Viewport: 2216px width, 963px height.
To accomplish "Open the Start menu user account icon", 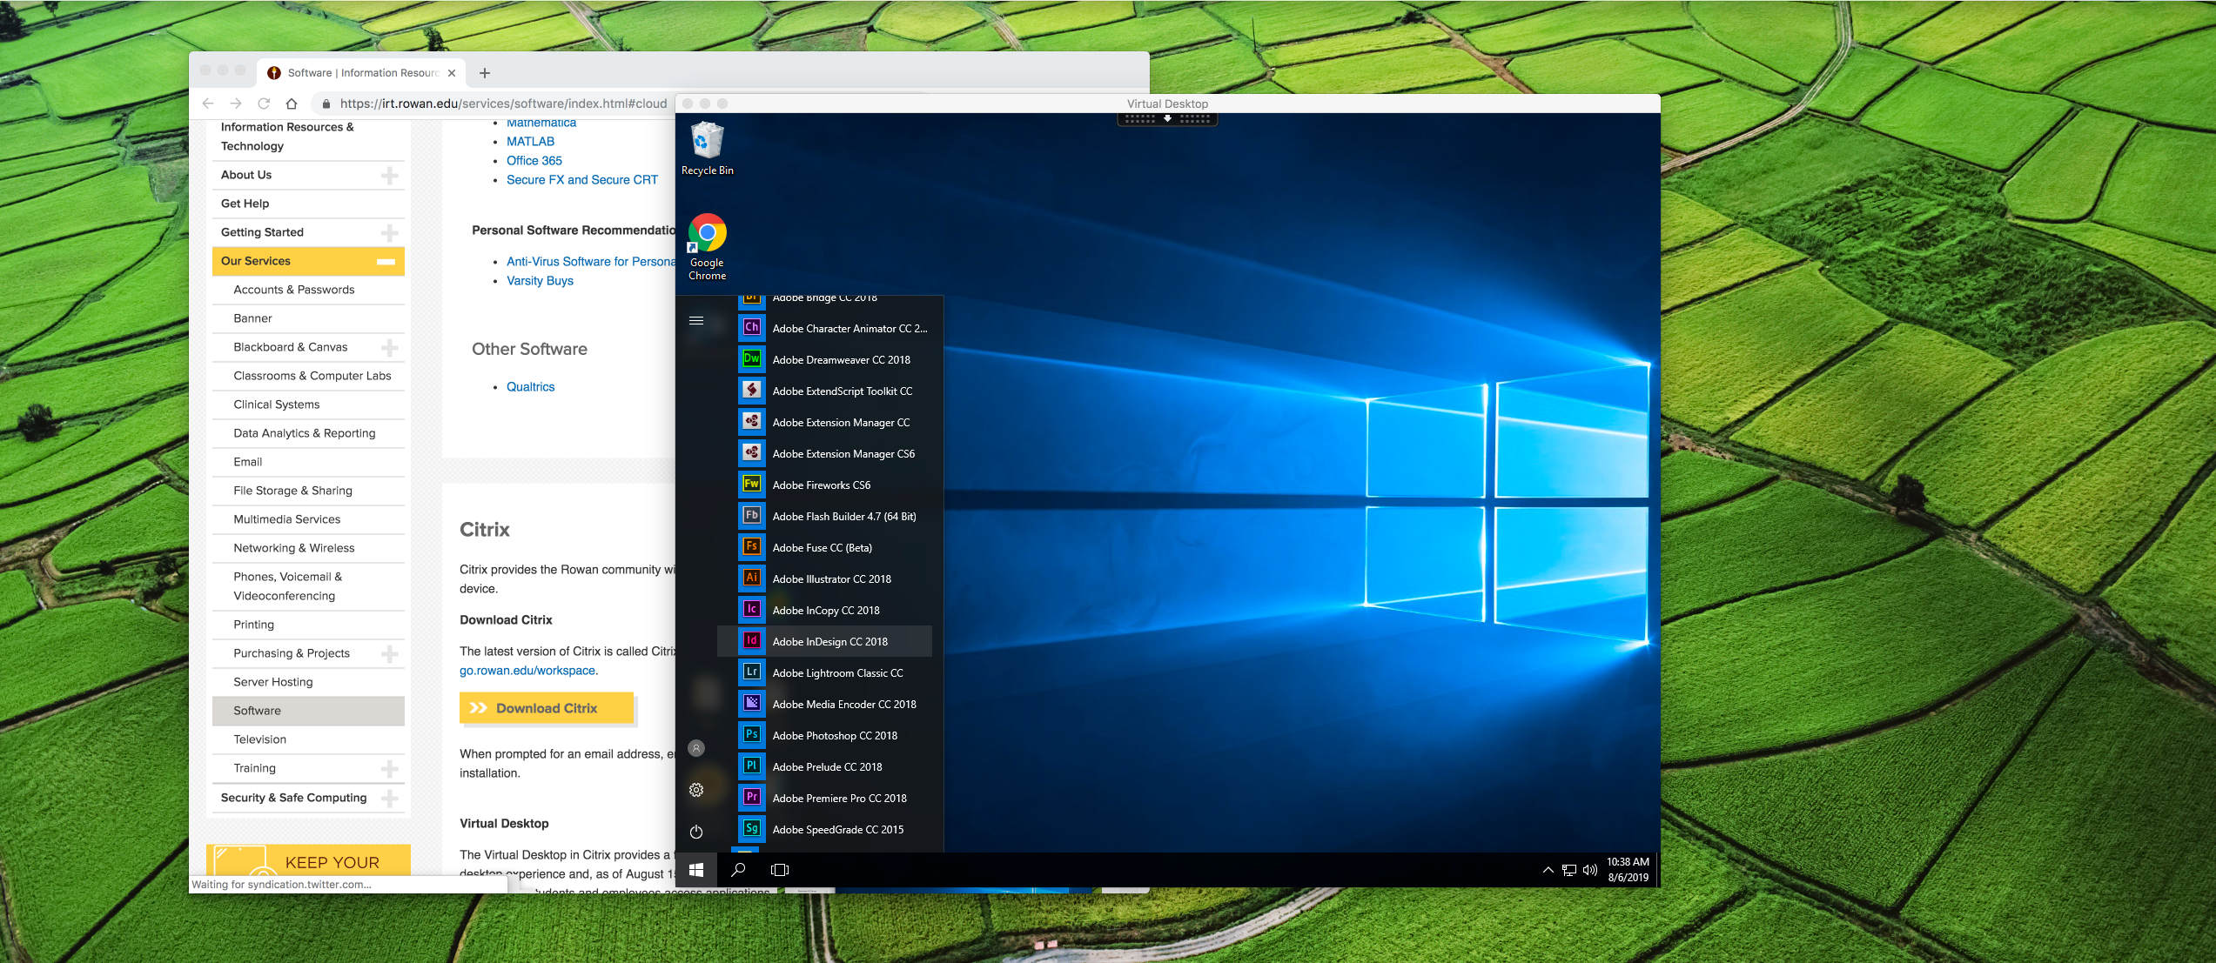I will [x=696, y=748].
